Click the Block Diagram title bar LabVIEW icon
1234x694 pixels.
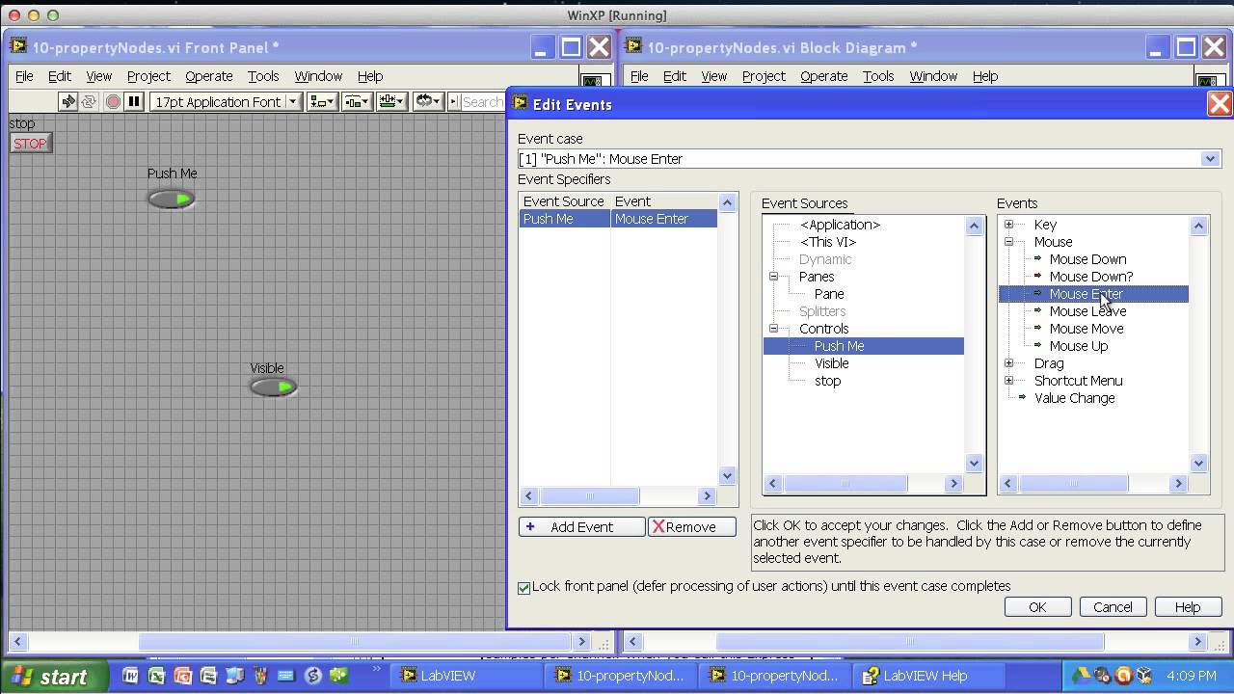pos(633,46)
